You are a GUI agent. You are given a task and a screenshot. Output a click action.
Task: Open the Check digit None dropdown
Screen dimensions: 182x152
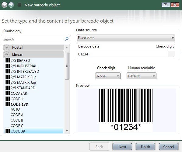click(108, 76)
